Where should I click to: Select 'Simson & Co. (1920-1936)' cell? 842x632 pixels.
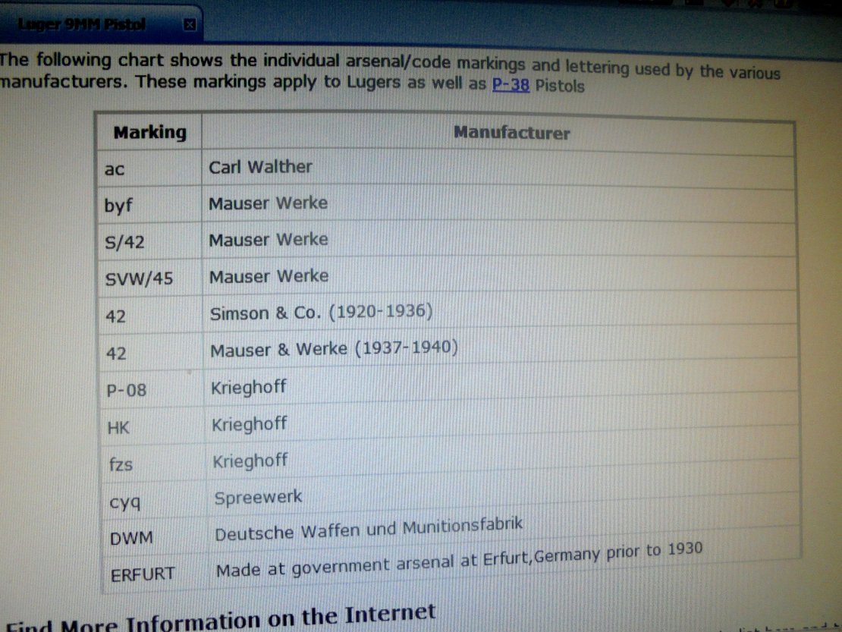(x=500, y=311)
